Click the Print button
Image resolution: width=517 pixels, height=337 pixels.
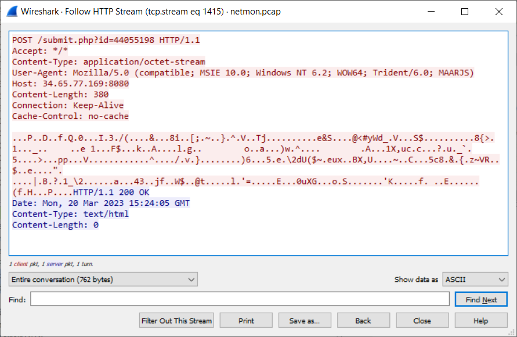tap(246, 321)
